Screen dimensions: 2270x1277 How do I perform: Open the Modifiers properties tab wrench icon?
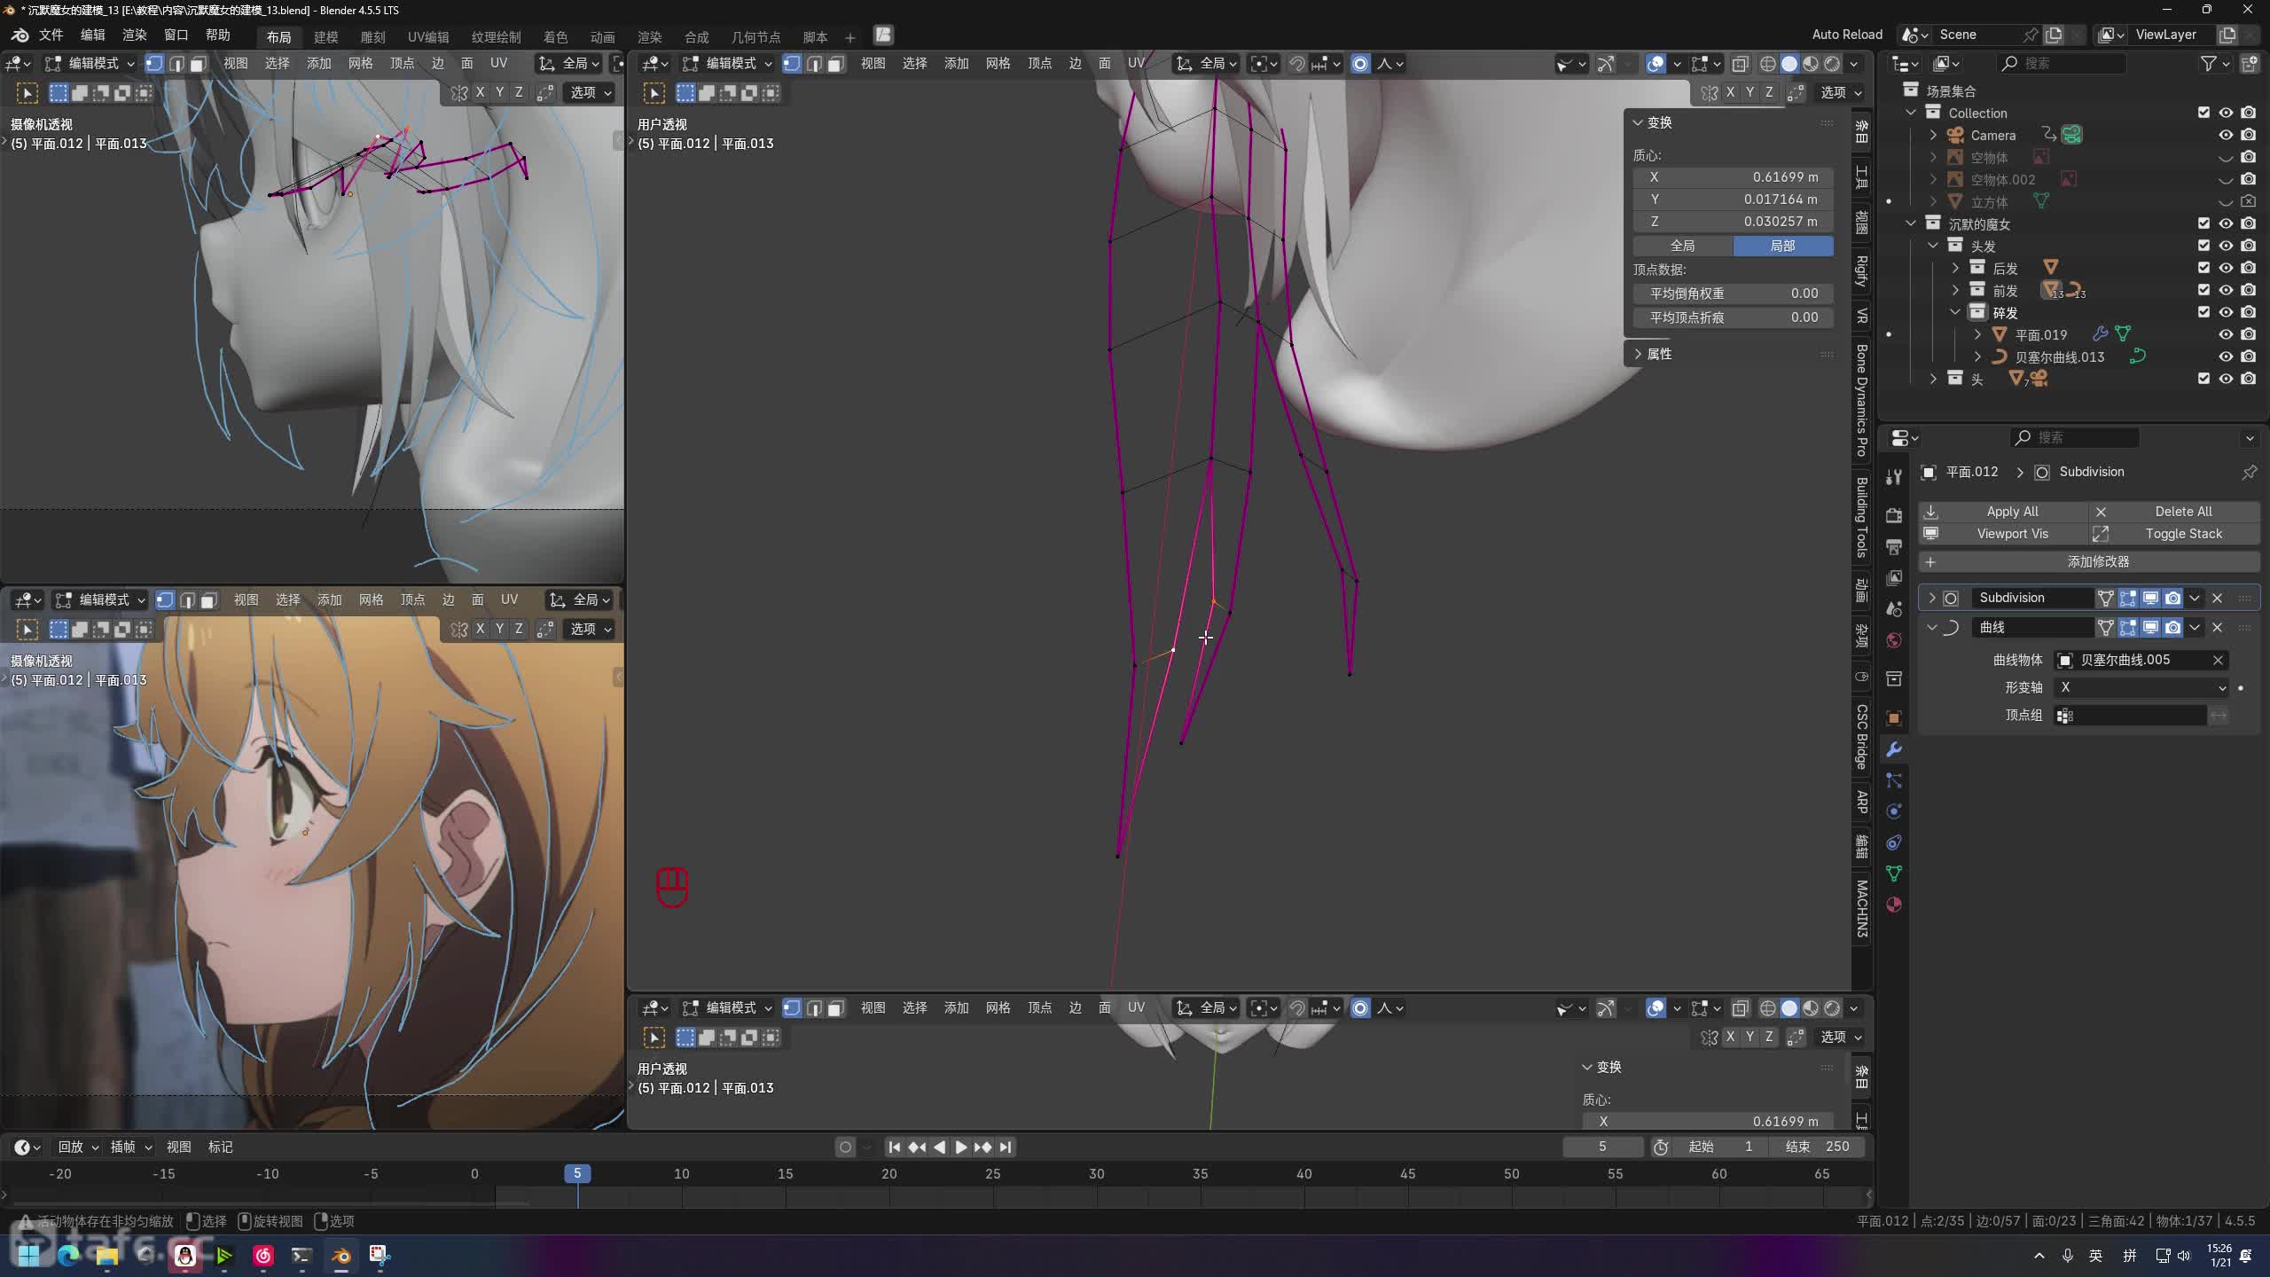point(1894,749)
